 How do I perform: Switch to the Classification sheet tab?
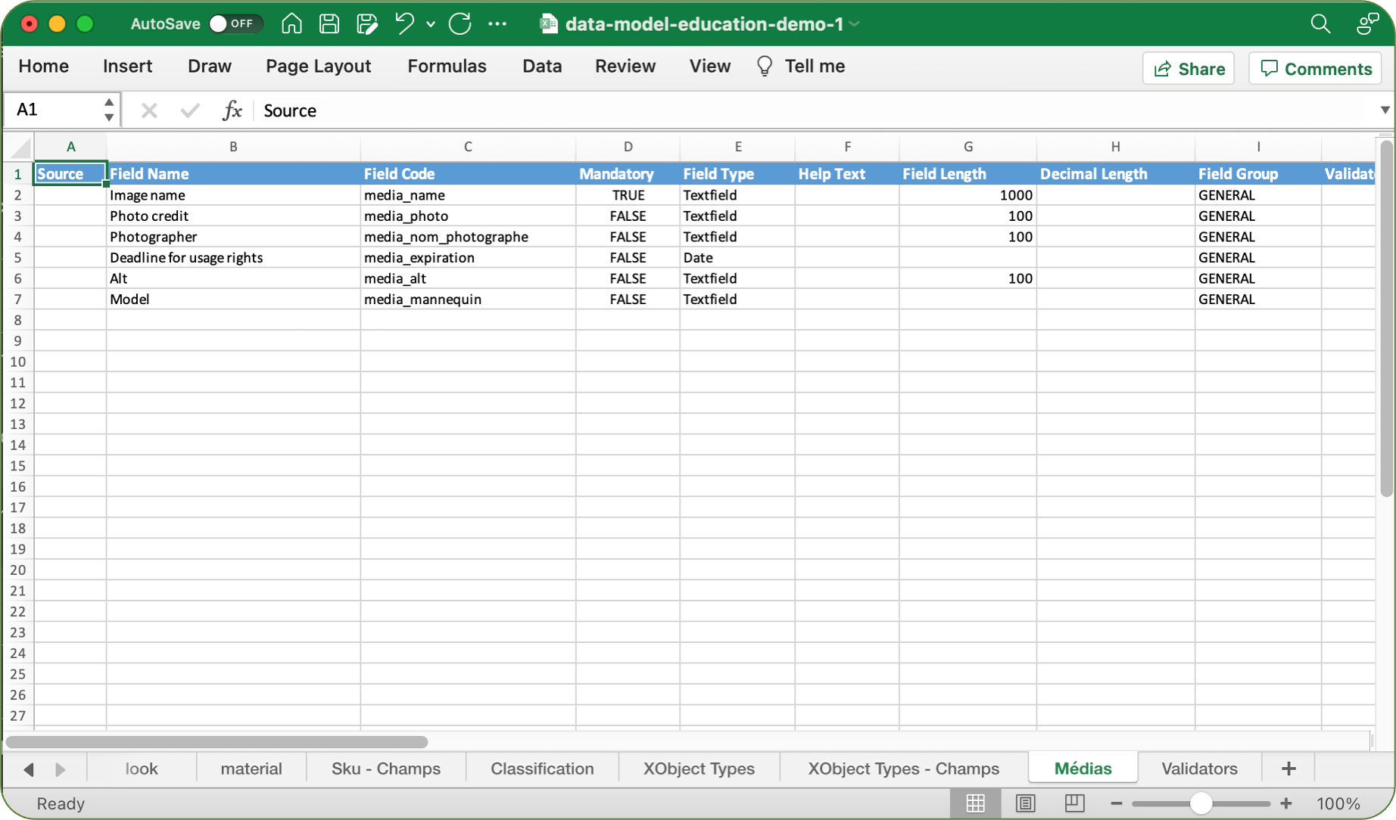coord(542,769)
